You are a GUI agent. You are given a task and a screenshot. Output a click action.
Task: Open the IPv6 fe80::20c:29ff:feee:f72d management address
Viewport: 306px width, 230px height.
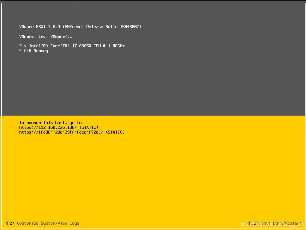pyautogui.click(x=61, y=132)
